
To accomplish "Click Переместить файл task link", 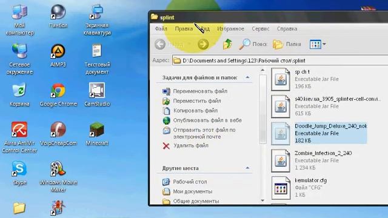I will (197, 101).
